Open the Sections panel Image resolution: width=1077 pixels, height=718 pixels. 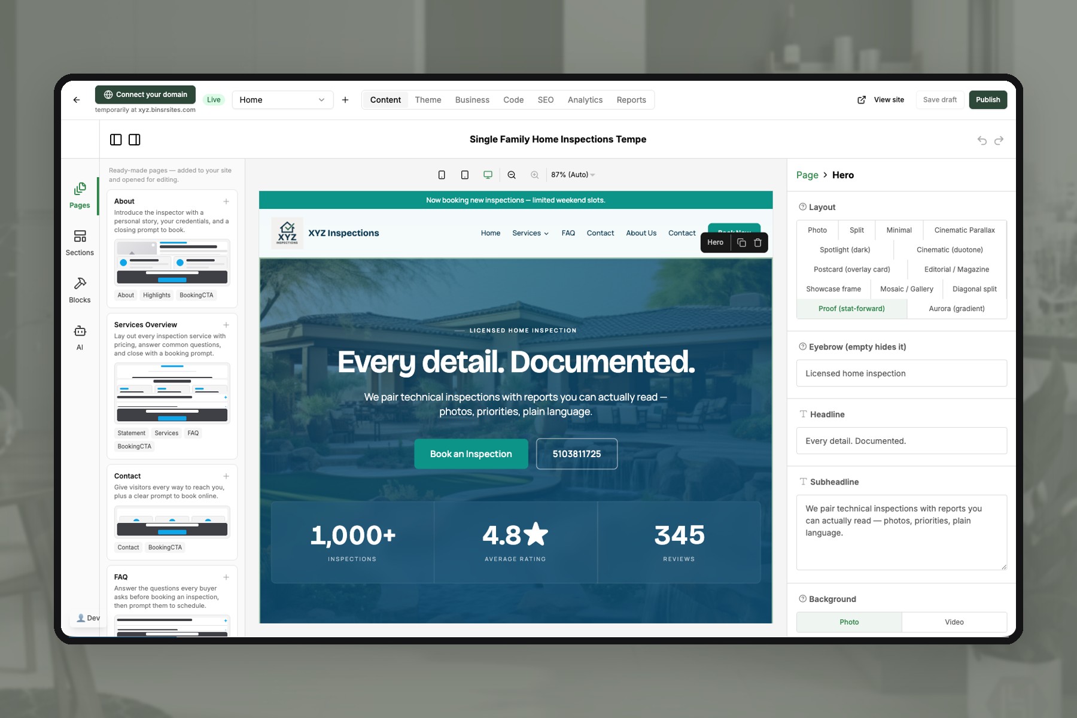(80, 243)
